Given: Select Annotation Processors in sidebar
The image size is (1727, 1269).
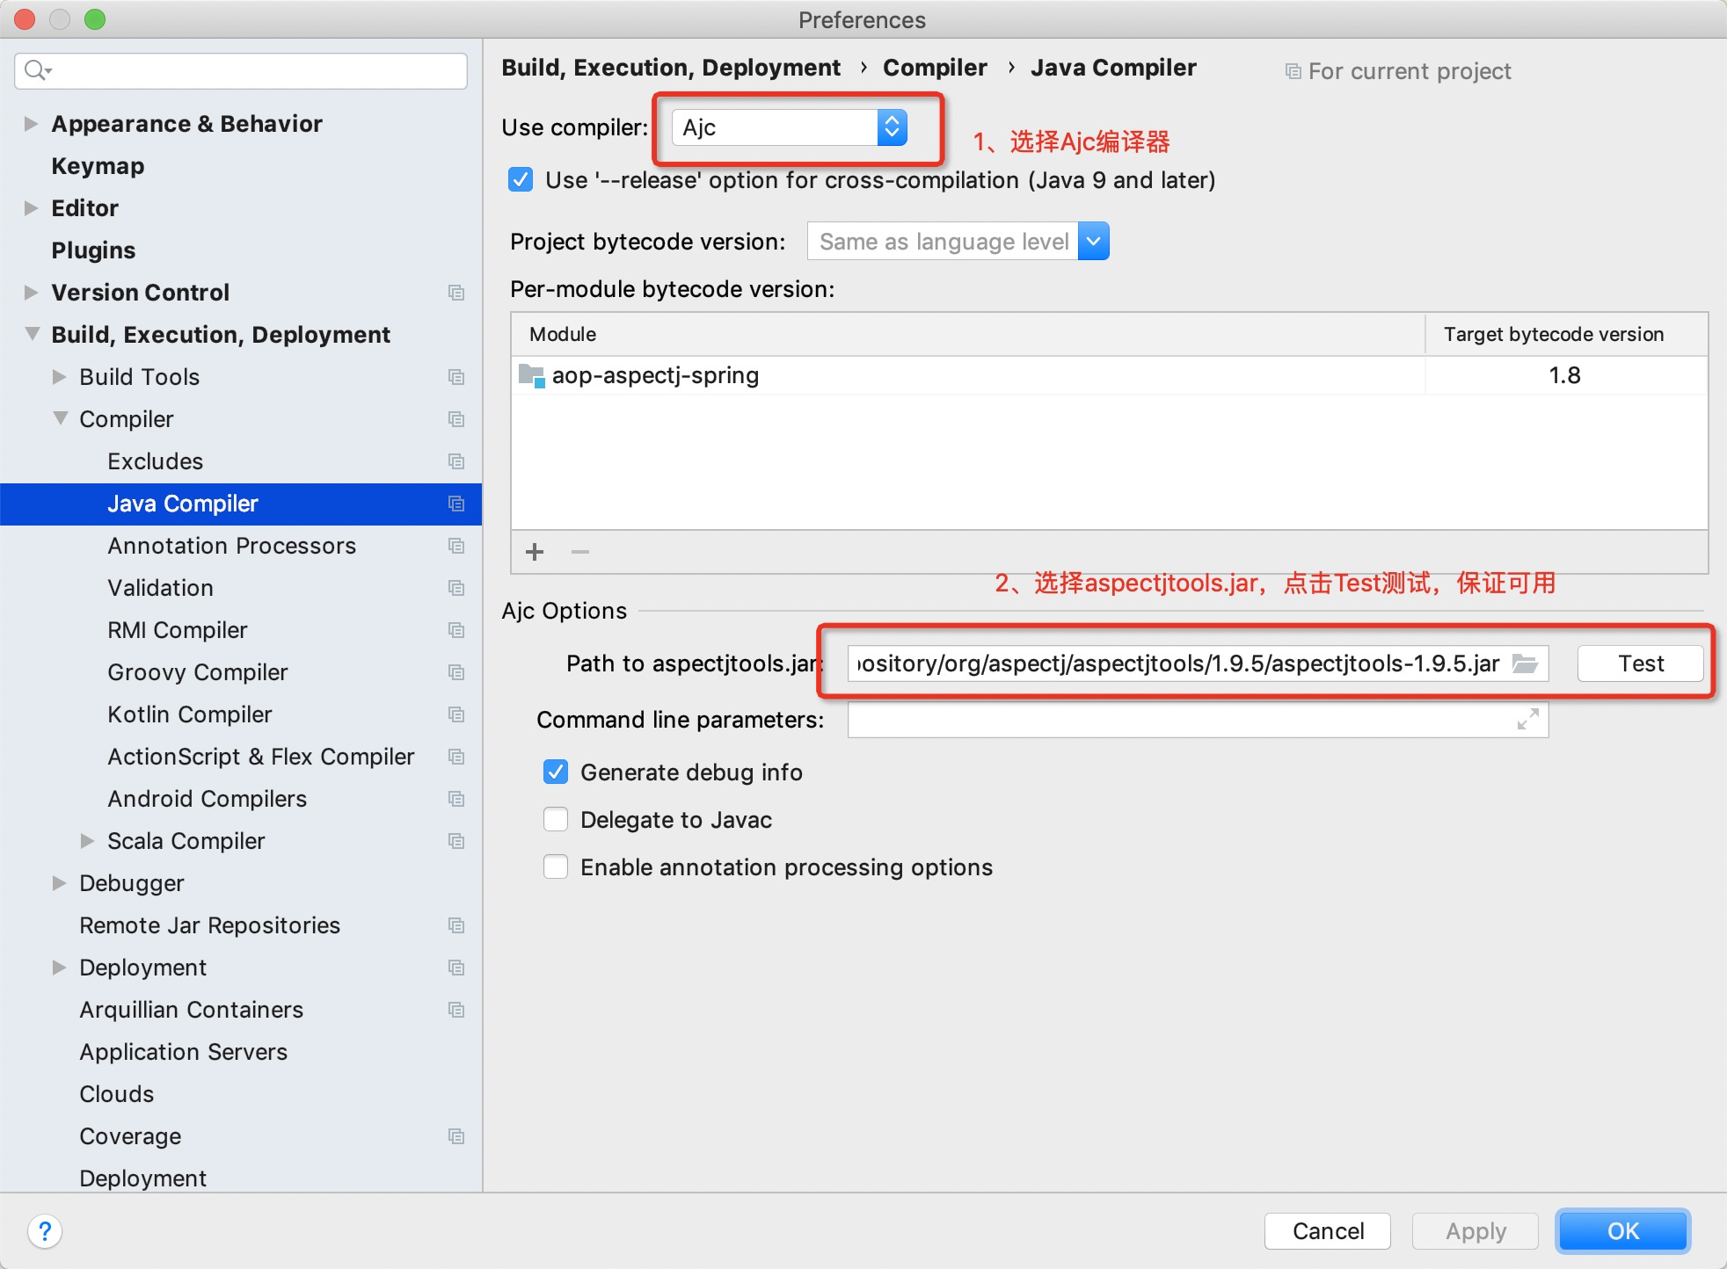Looking at the screenshot, I should tap(231, 546).
